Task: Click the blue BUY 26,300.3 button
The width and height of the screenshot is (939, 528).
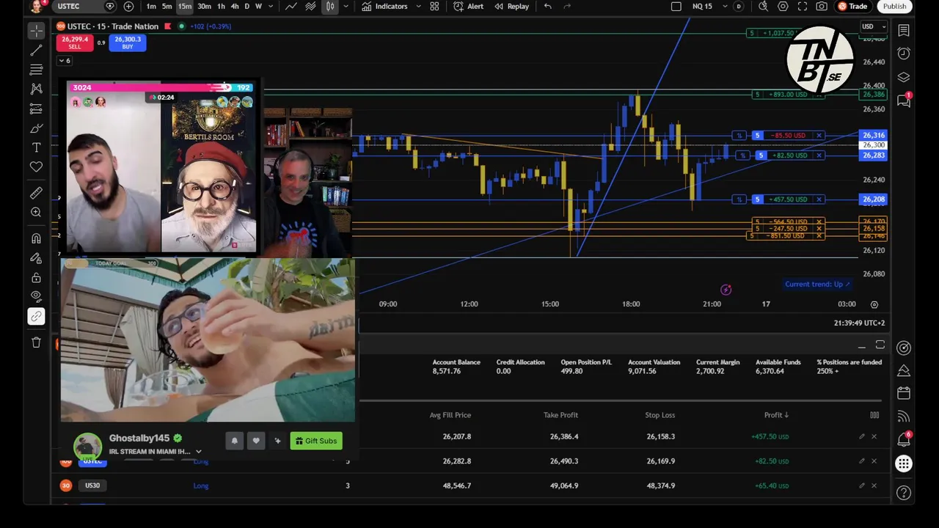Action: click(x=128, y=43)
